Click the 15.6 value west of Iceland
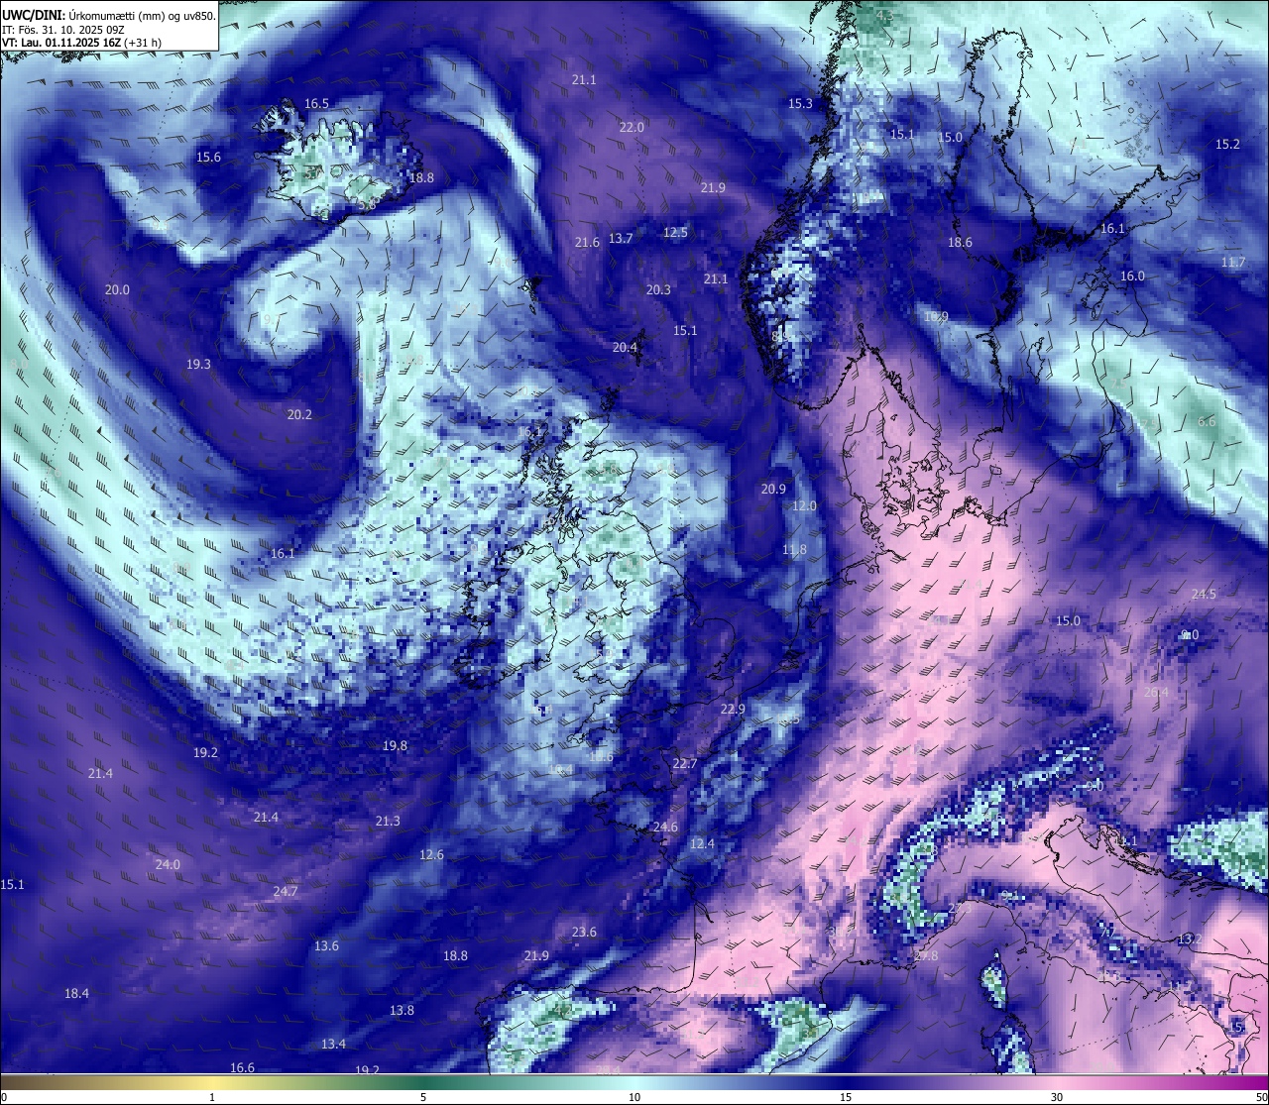The height and width of the screenshot is (1105, 1269). (208, 158)
